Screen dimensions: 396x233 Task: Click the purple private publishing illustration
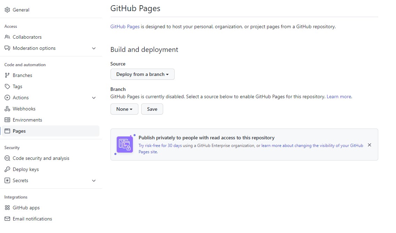point(125,145)
